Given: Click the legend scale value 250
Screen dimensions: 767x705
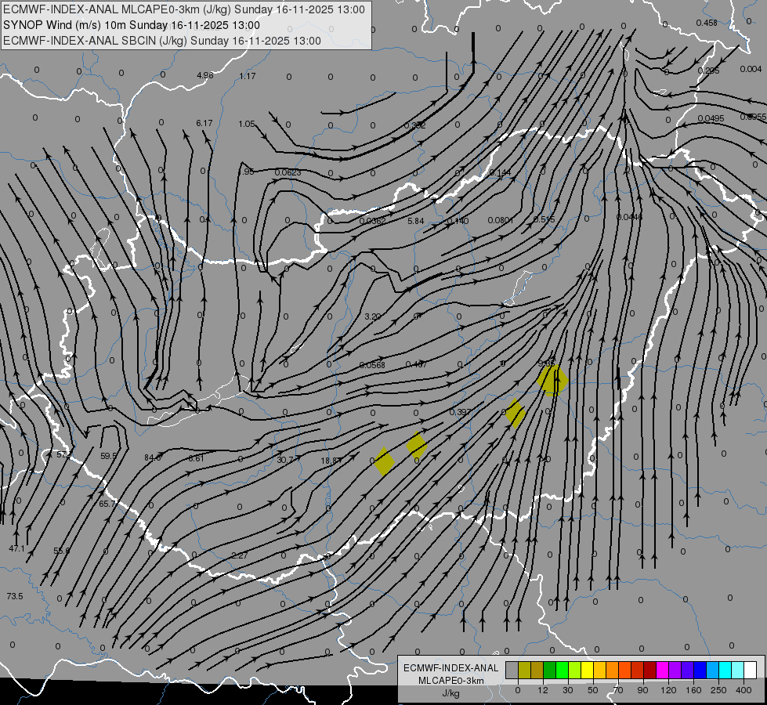Looking at the screenshot, I should [x=718, y=690].
